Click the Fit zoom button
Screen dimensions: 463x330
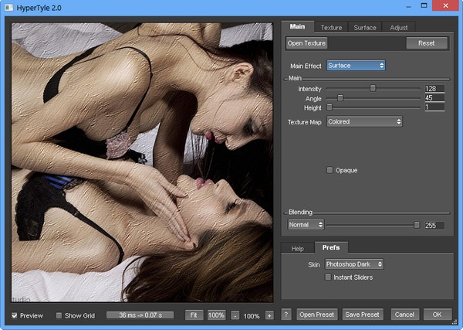pos(194,315)
